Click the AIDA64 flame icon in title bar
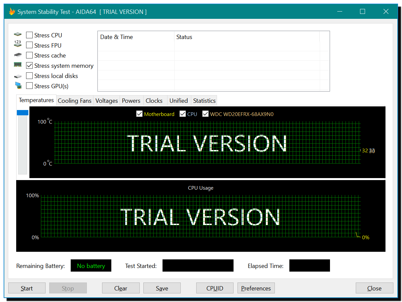The height and width of the screenshot is (302, 402). [x=12, y=12]
